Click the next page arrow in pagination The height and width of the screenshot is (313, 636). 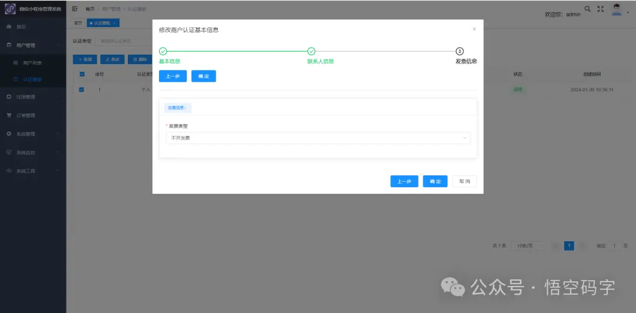coord(583,246)
